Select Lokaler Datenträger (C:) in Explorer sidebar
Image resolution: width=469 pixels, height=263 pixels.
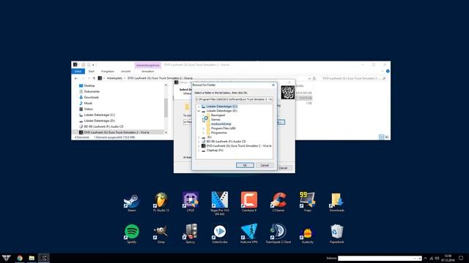99,115
